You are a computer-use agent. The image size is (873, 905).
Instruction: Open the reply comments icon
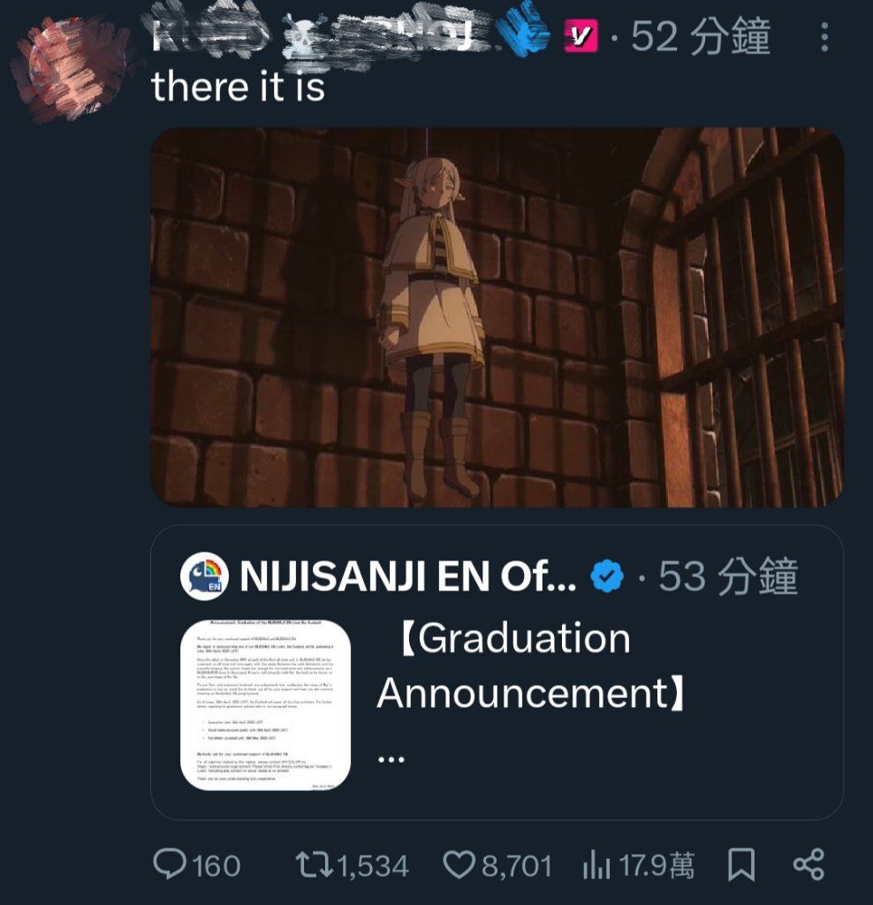click(x=170, y=864)
